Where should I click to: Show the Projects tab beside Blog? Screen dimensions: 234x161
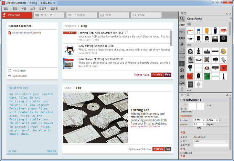click(70, 26)
